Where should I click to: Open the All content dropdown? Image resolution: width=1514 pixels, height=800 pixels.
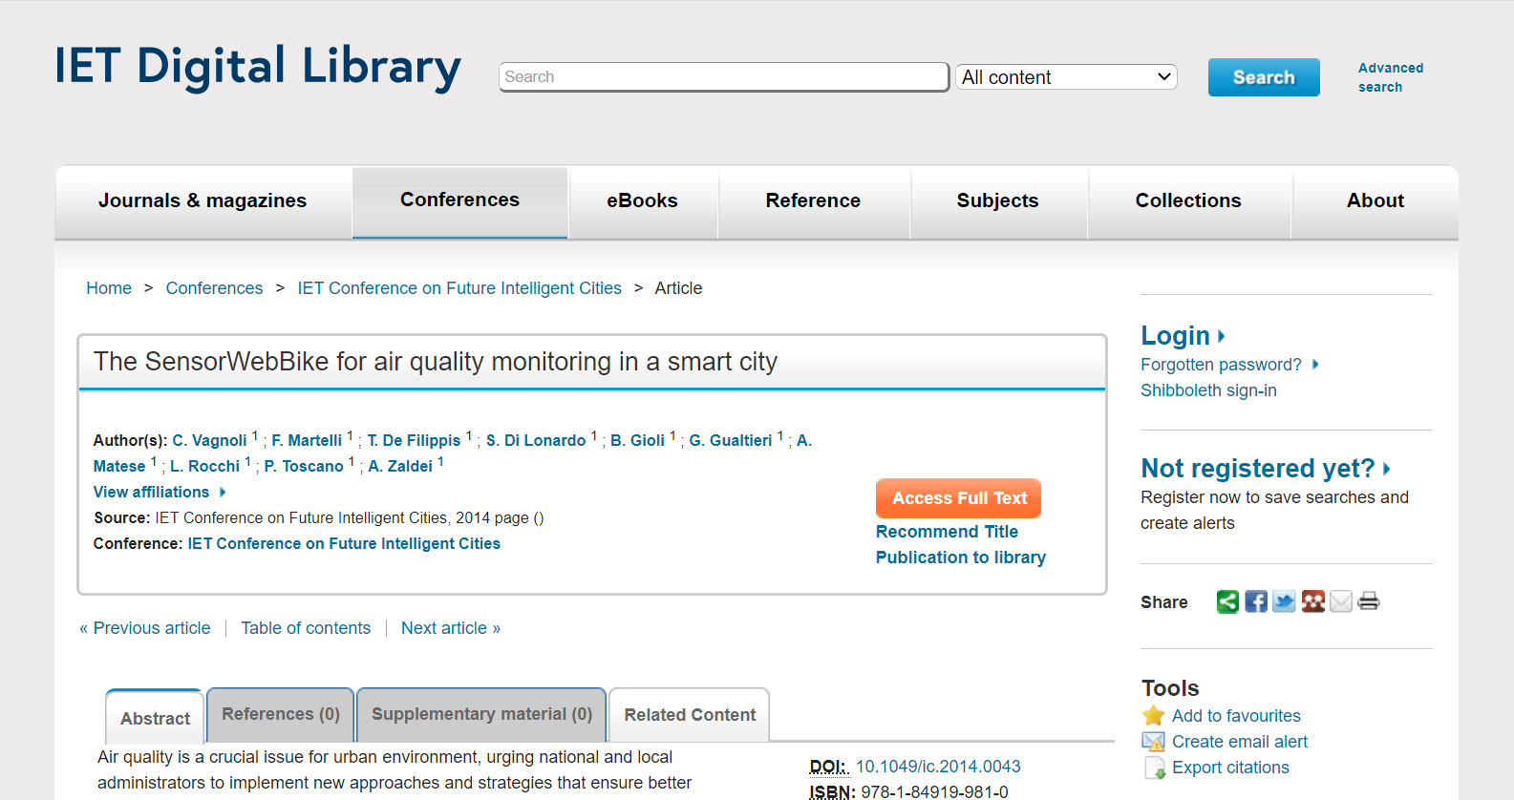1066,77
